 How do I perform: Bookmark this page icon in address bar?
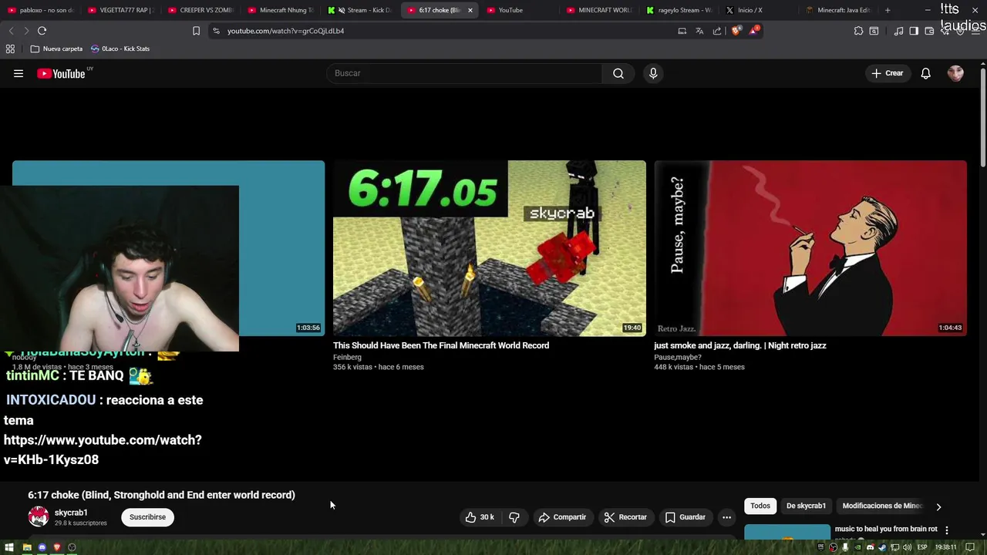pyautogui.click(x=196, y=31)
